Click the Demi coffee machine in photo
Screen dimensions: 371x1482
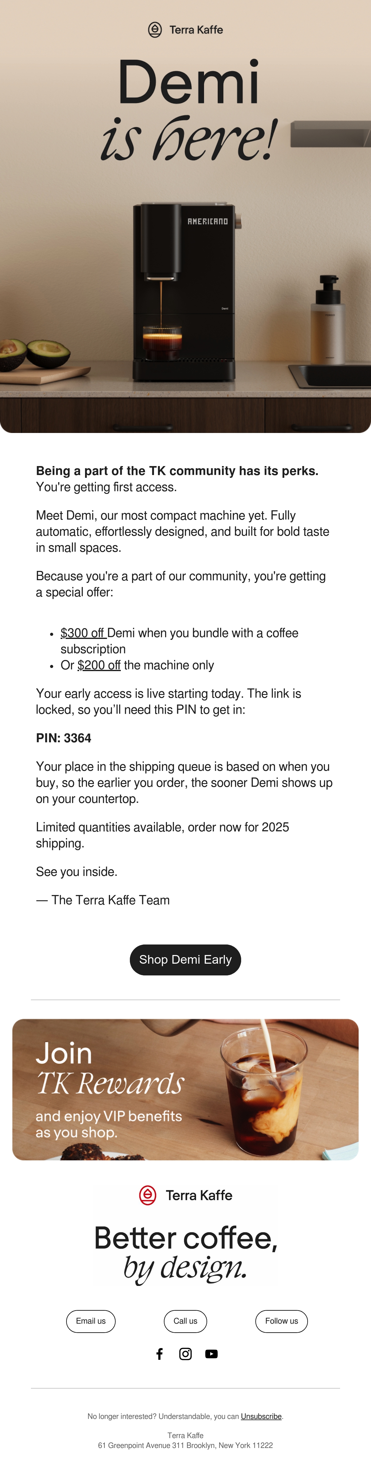(184, 292)
